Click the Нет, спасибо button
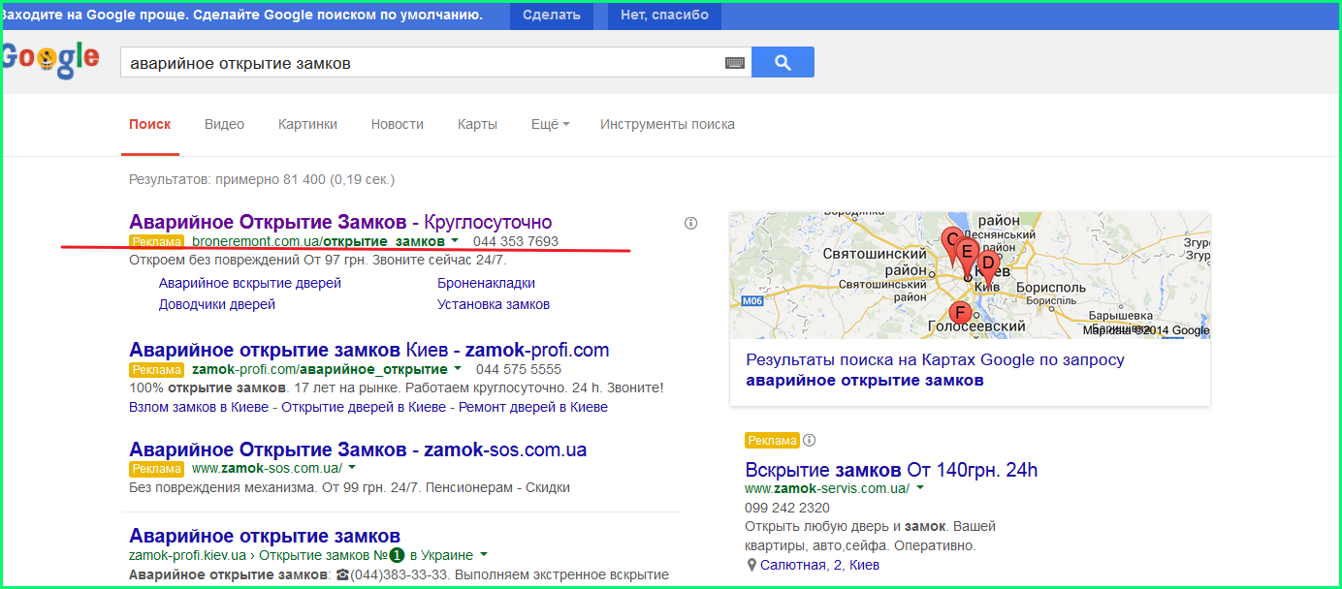 pyautogui.click(x=664, y=15)
